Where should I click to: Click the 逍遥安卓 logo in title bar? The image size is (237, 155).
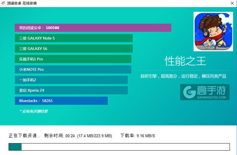point(3,3)
